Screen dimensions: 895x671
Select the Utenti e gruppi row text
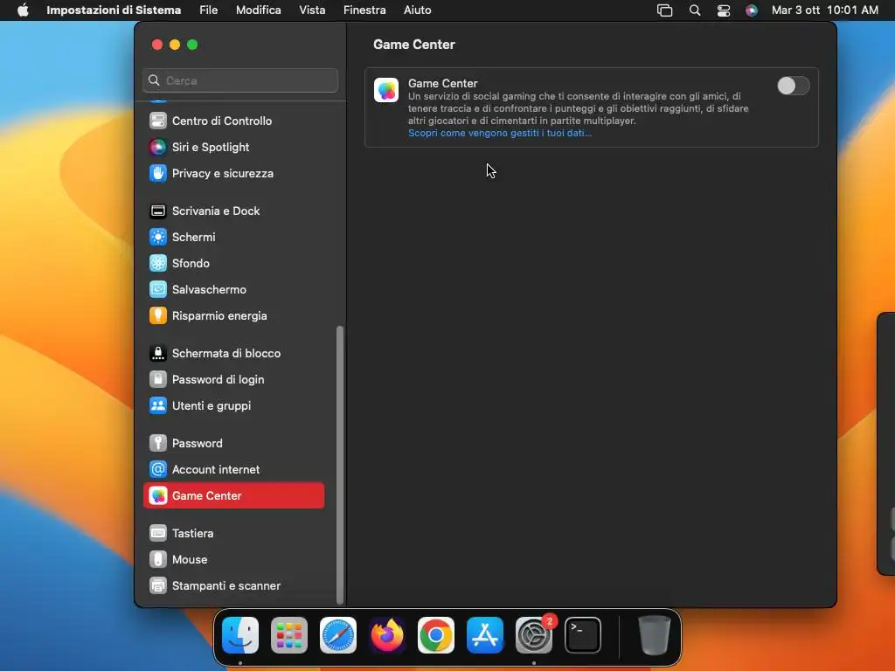(212, 406)
